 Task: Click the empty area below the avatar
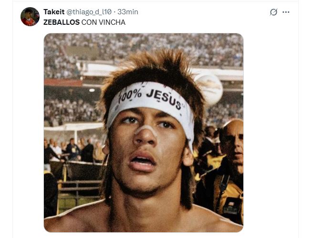(x=30, y=119)
